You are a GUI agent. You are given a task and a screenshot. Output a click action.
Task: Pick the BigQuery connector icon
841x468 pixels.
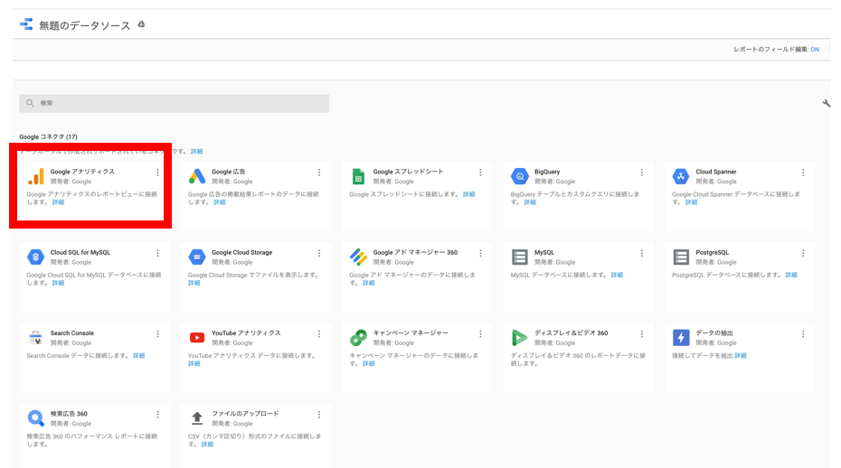coord(520,176)
